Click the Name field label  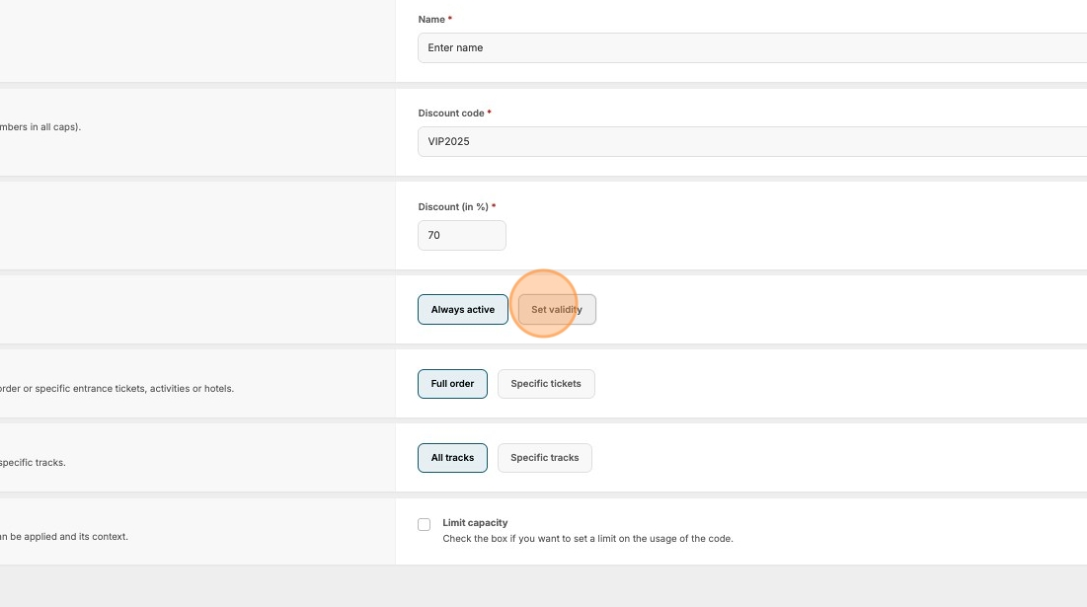click(431, 20)
